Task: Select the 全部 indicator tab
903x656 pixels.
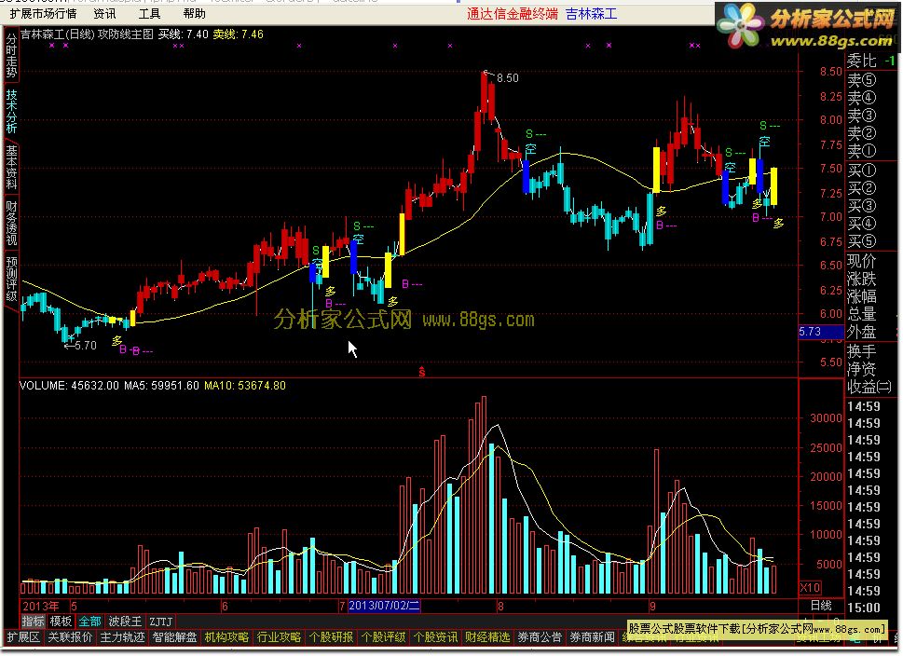Action: pyautogui.click(x=89, y=622)
